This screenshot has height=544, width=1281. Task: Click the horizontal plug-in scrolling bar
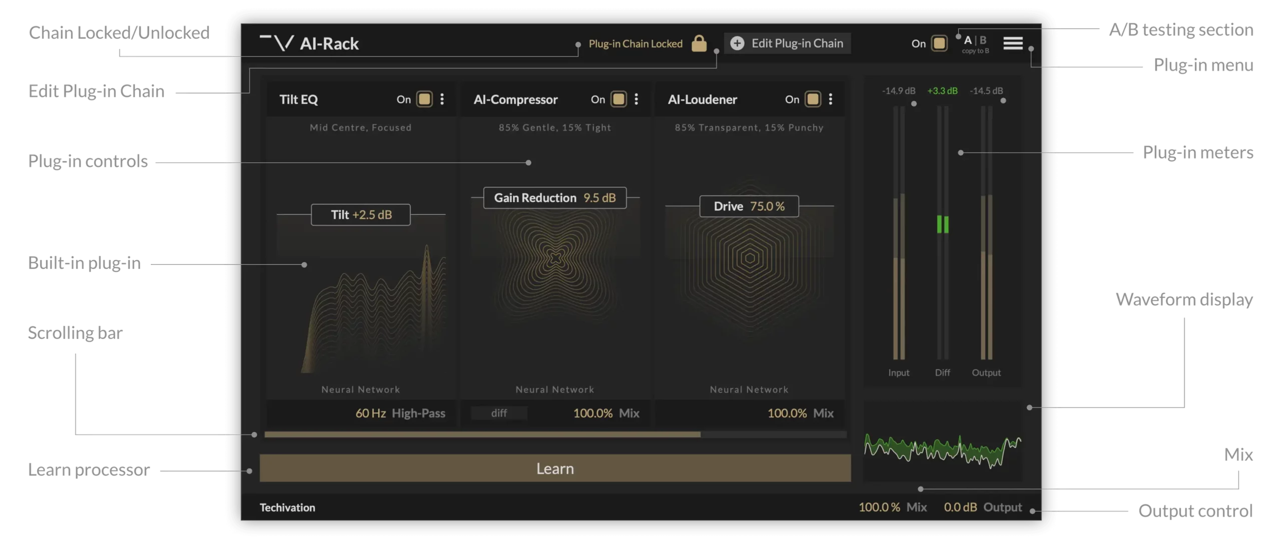[x=482, y=434]
